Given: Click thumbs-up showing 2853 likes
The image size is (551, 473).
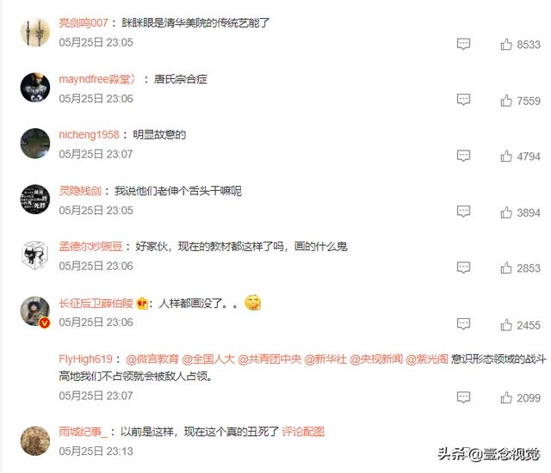Looking at the screenshot, I should tap(506, 268).
